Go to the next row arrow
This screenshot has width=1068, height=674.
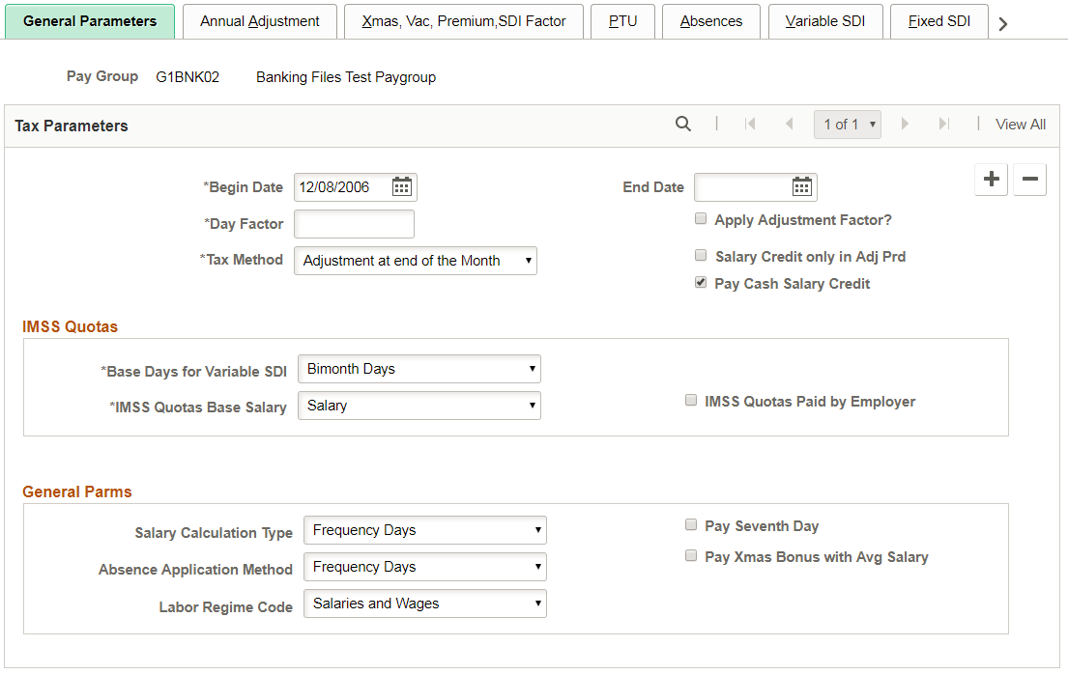[905, 125]
